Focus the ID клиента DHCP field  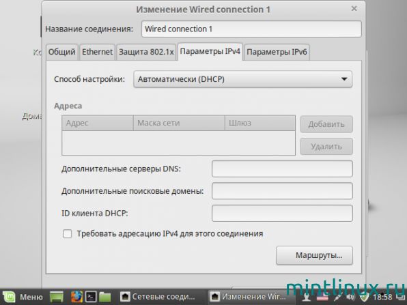(x=282, y=213)
